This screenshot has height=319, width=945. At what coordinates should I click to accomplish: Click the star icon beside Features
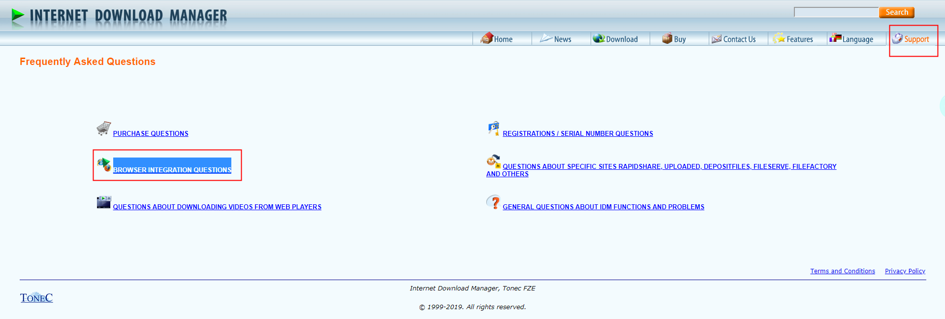[779, 38]
